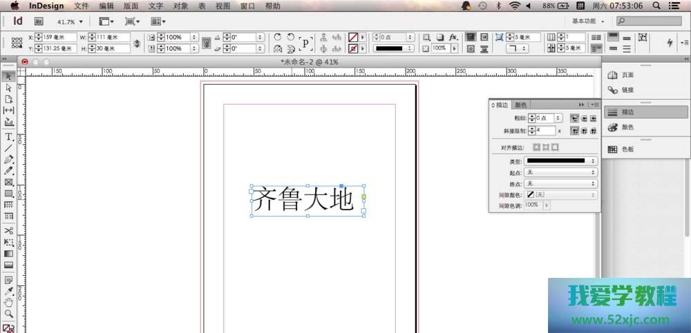Pick the Scissors tool

[x=9, y=230]
